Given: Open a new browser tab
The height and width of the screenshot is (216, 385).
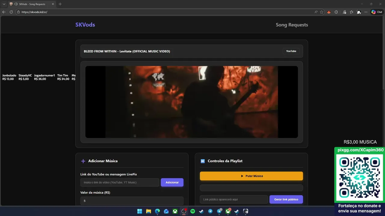Looking at the screenshot, I should [60, 4].
